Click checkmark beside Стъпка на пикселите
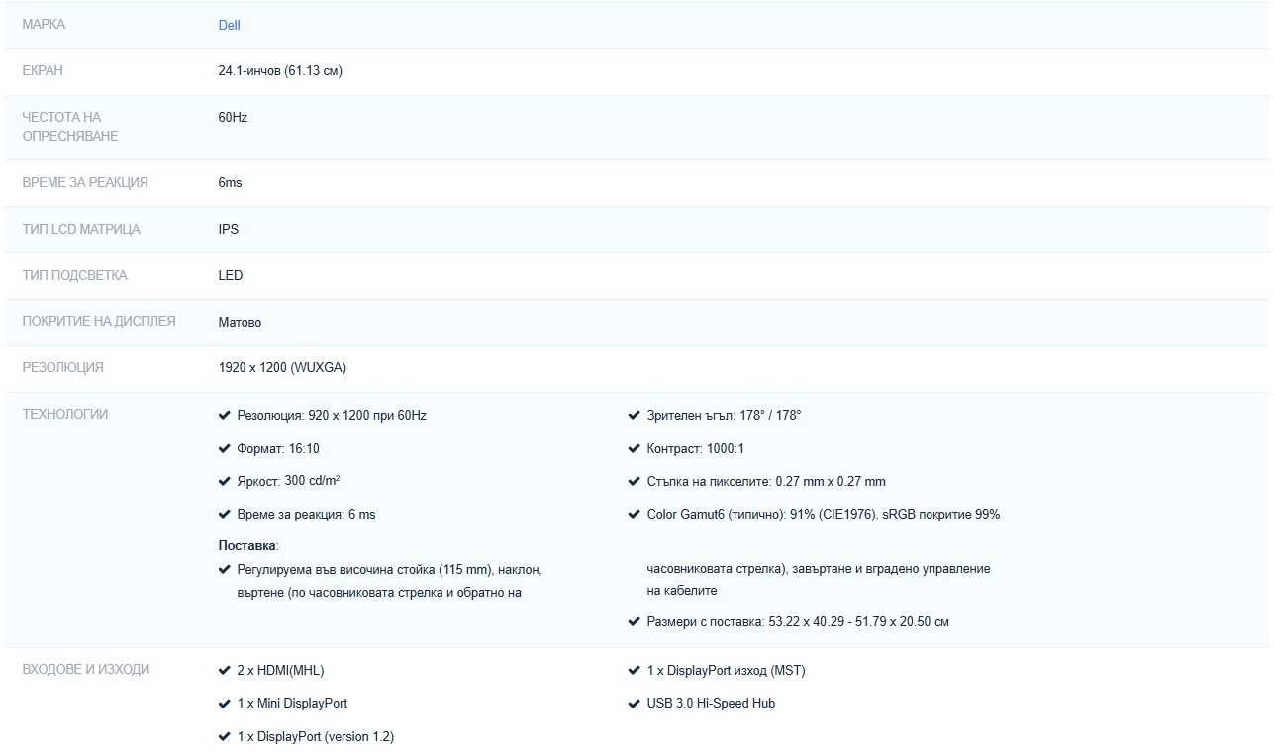This screenshot has width=1274, height=755. (635, 482)
